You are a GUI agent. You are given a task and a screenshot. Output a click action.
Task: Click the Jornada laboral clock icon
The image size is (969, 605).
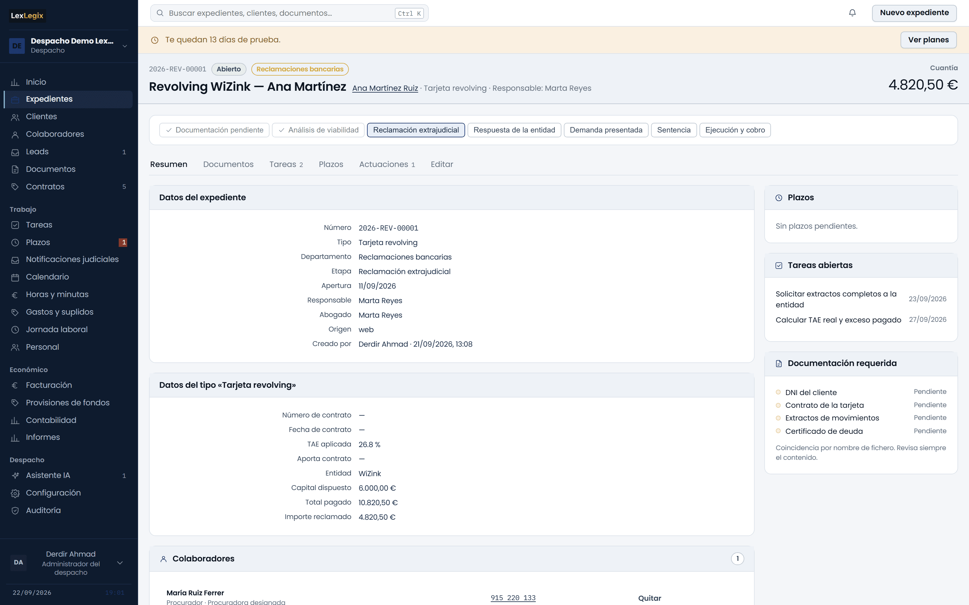point(15,330)
